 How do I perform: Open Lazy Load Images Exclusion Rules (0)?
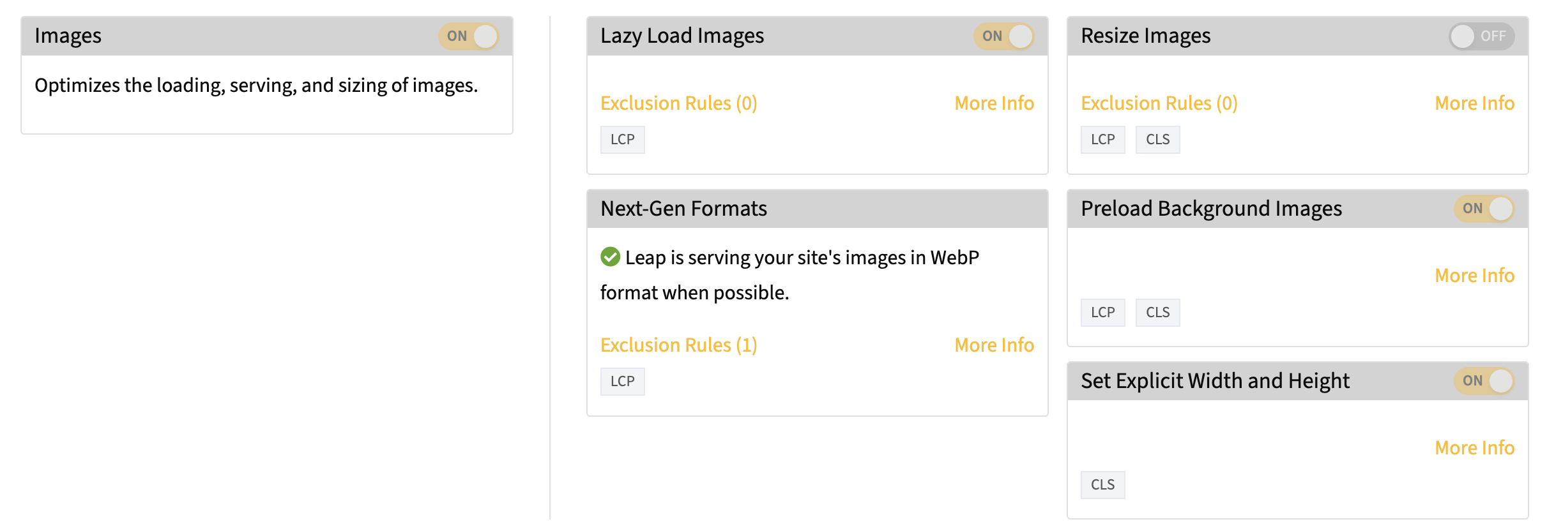click(678, 103)
